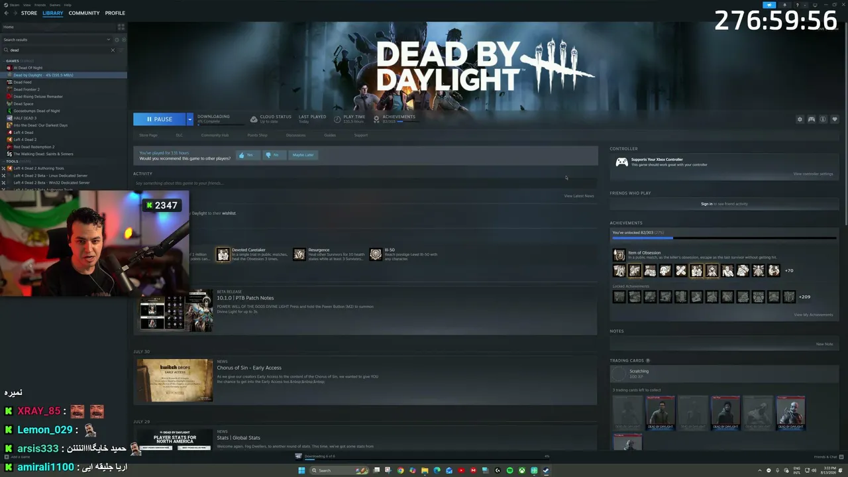
Task: Show the +209 more locked achievements
Action: pyautogui.click(x=804, y=297)
